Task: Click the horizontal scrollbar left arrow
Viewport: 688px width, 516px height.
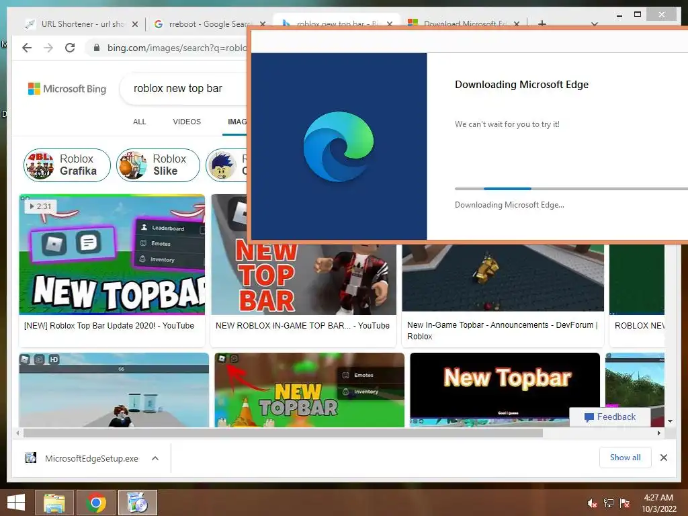Action: coord(17,433)
